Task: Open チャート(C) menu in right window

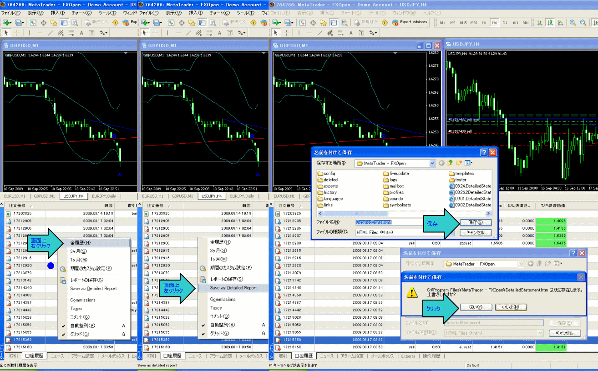Action: point(351,13)
